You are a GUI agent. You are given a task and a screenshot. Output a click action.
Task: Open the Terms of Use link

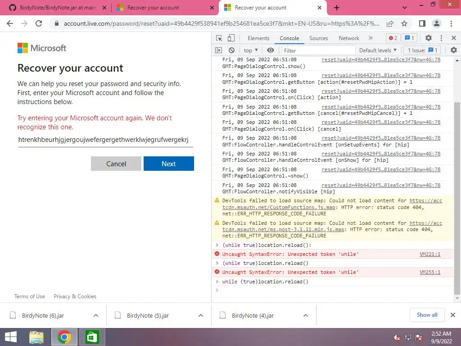30,296
